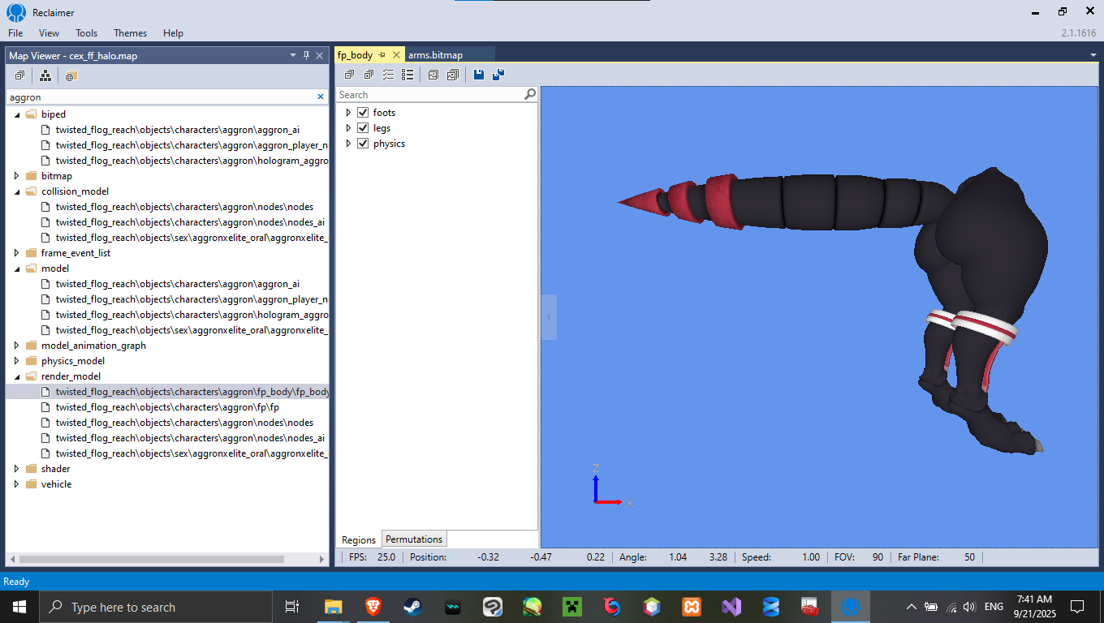
Task: Uncheck the physics region checkbox
Action: pos(363,144)
